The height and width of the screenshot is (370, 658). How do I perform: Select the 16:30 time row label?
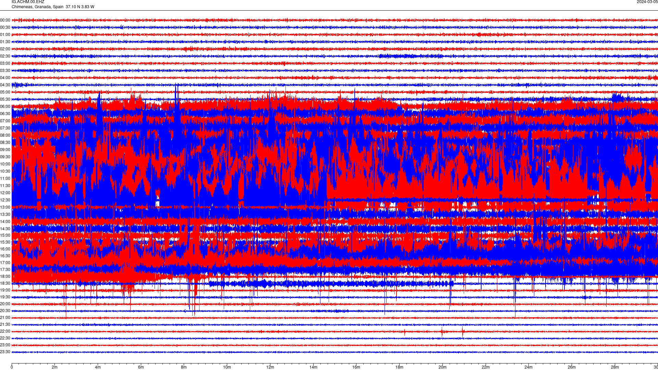(5, 256)
